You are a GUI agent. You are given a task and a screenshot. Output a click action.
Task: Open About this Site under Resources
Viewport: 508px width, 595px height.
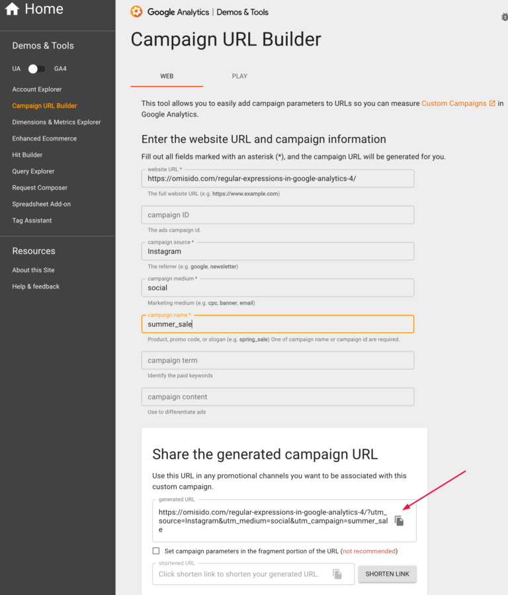[x=33, y=269]
